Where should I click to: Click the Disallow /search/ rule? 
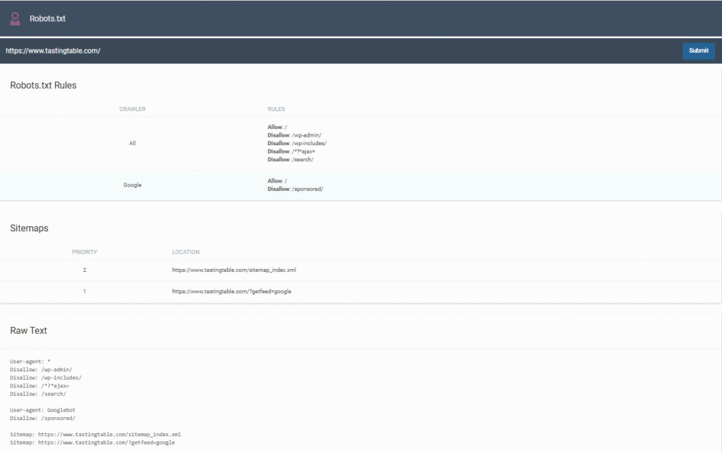click(290, 160)
